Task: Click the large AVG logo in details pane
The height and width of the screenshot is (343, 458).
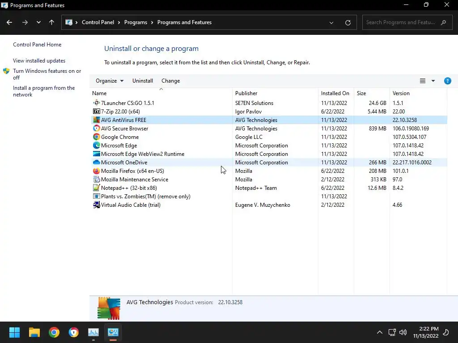Action: coord(109,308)
